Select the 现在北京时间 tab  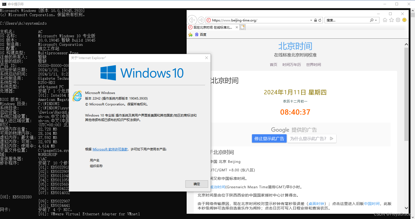213,27
